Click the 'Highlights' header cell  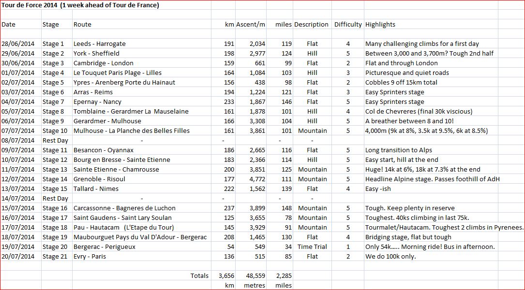pyautogui.click(x=380, y=25)
